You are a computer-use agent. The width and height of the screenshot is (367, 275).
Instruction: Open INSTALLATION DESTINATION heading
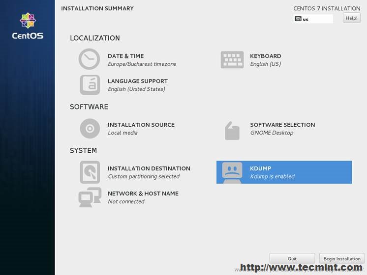[149, 168]
